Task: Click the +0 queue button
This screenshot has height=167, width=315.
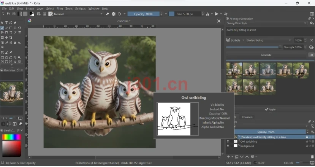Action: coord(311,55)
